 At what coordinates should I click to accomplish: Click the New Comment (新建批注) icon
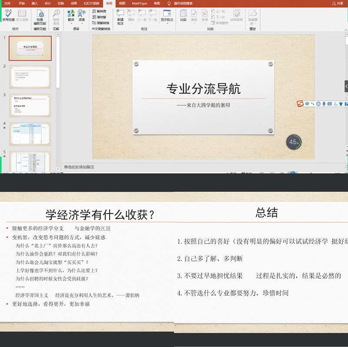pyautogui.click(x=120, y=16)
